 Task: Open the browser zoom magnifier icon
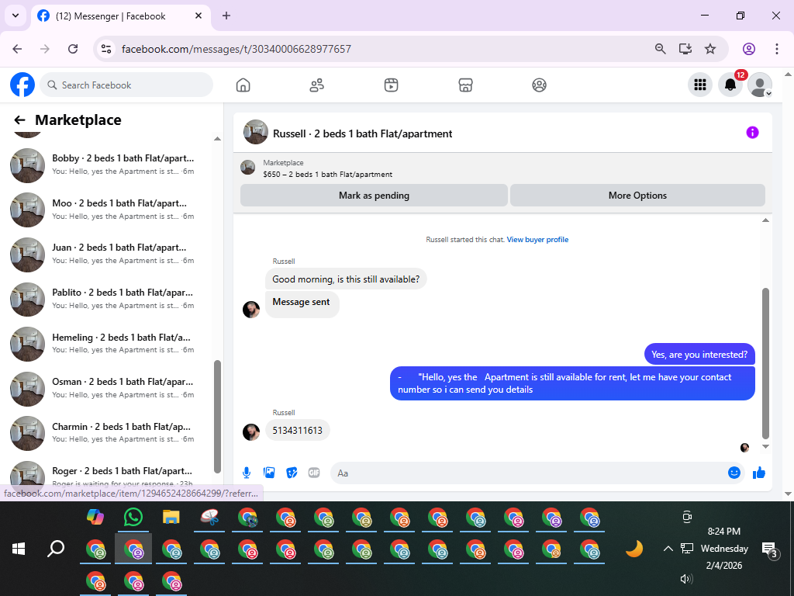[x=660, y=49]
